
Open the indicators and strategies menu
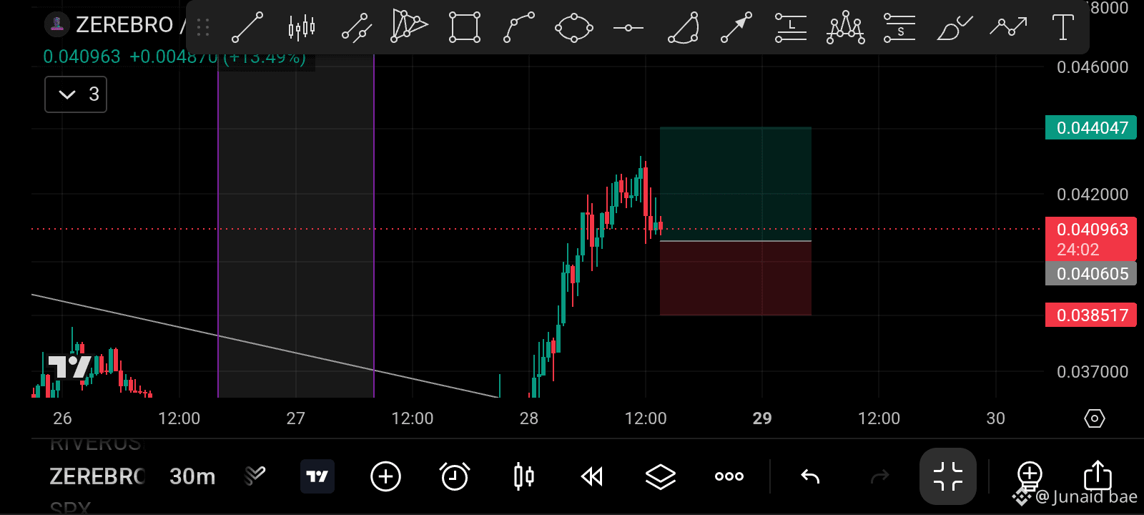255,476
